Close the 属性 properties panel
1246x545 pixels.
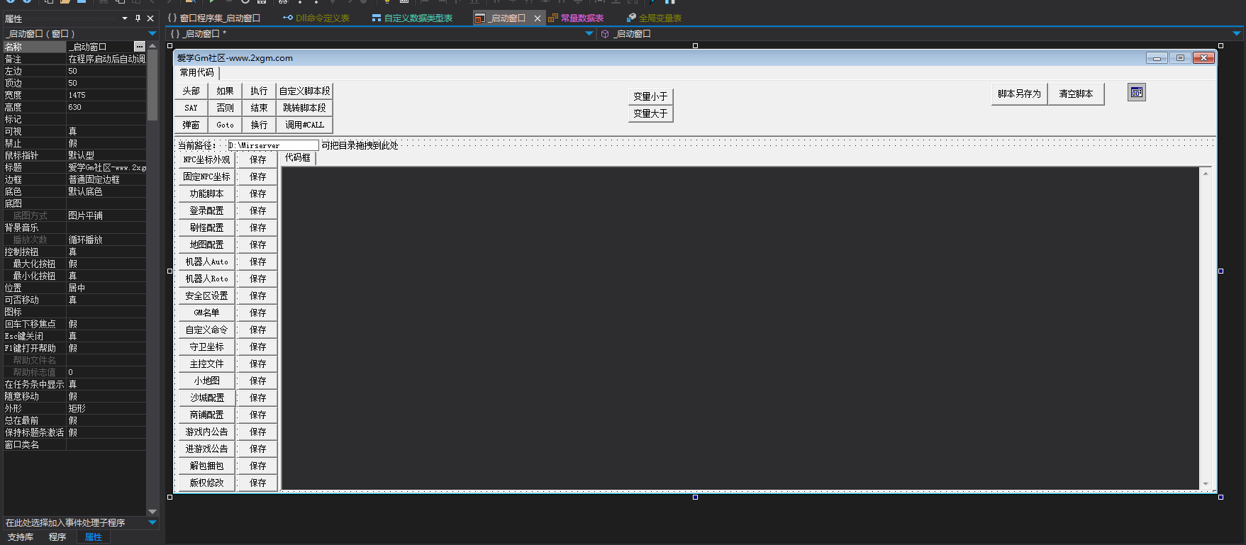coord(150,18)
